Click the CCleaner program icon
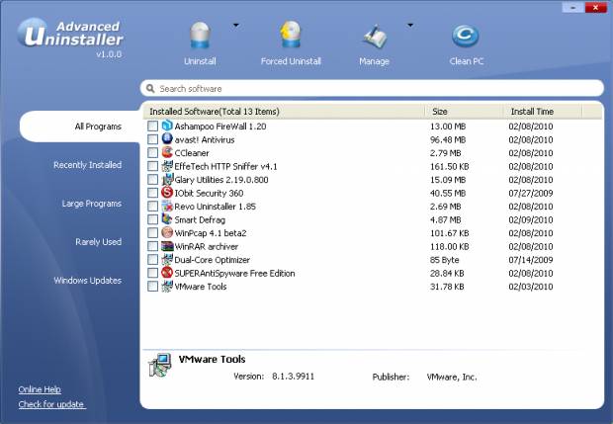613x424 pixels. pos(166,153)
